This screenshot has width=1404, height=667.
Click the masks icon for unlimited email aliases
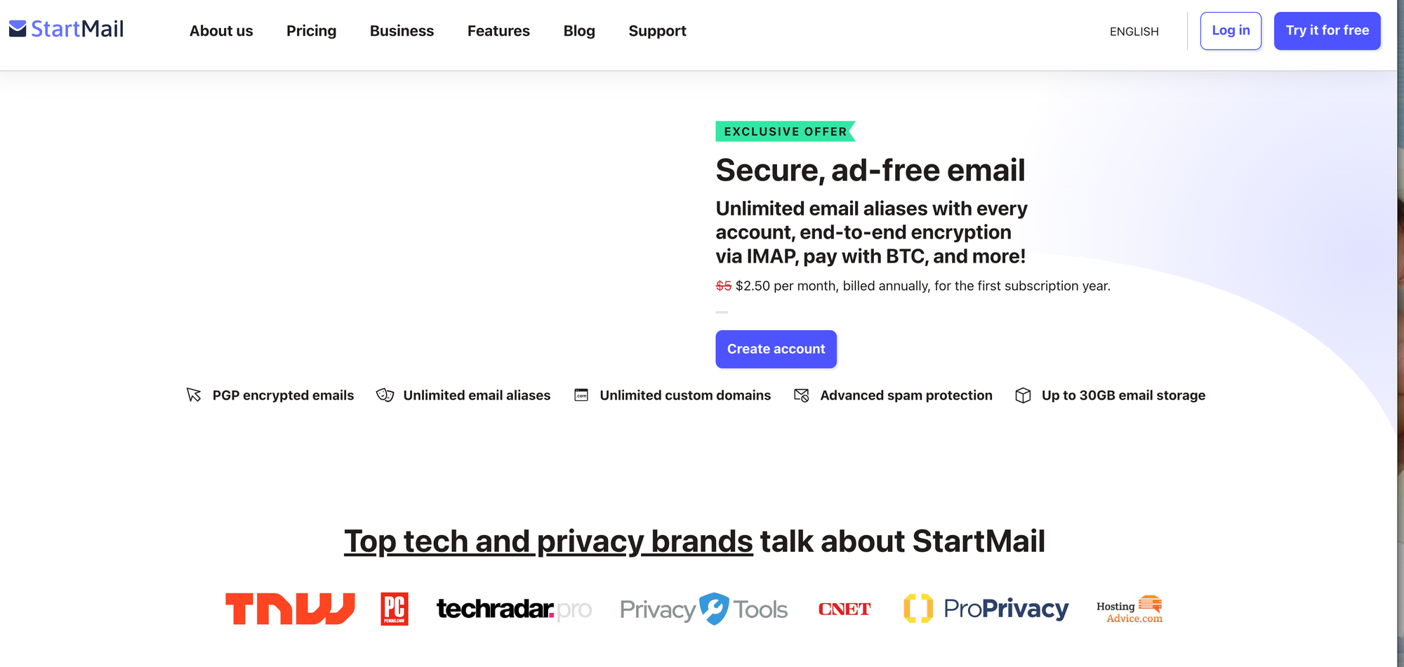[383, 395]
